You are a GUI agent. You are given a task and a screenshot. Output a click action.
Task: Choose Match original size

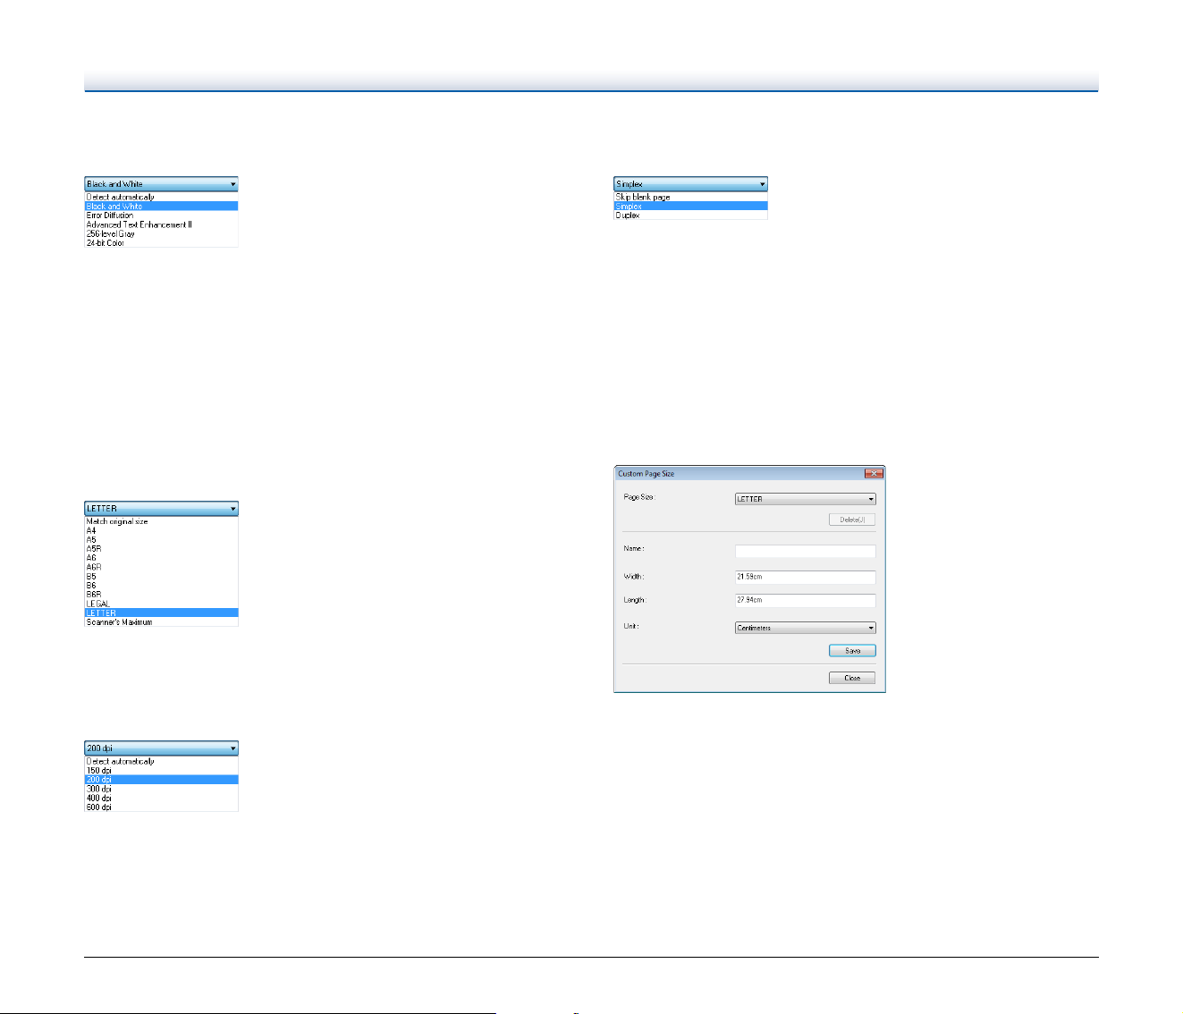tap(161, 521)
